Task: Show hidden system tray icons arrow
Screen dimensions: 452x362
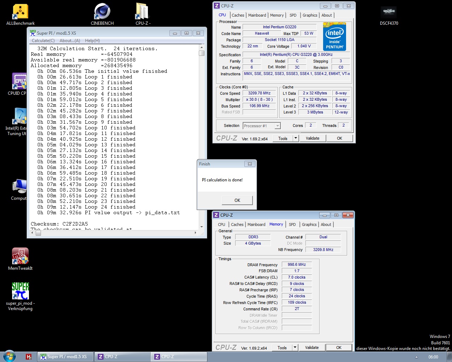Action: click(416, 357)
